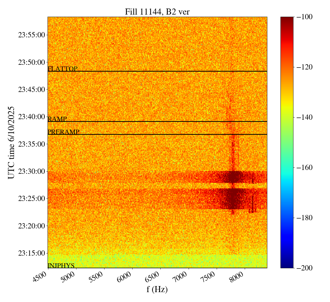This screenshot has height=302, width=330.
Task: Click the −200 colorbar tick label
Action: point(304,268)
